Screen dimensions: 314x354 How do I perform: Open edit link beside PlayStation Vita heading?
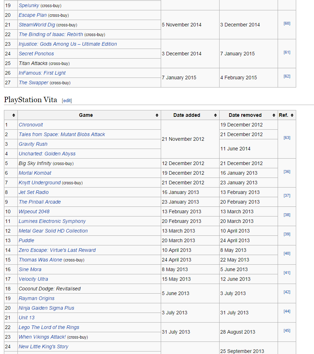(x=67, y=100)
